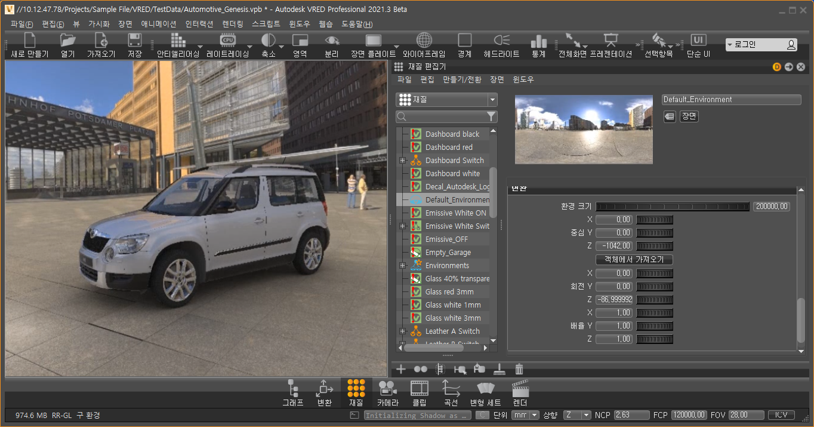This screenshot has height=427, width=814.
Task: Toggle the Wireframe (와이어프레임) globe icon
Action: [x=424, y=41]
